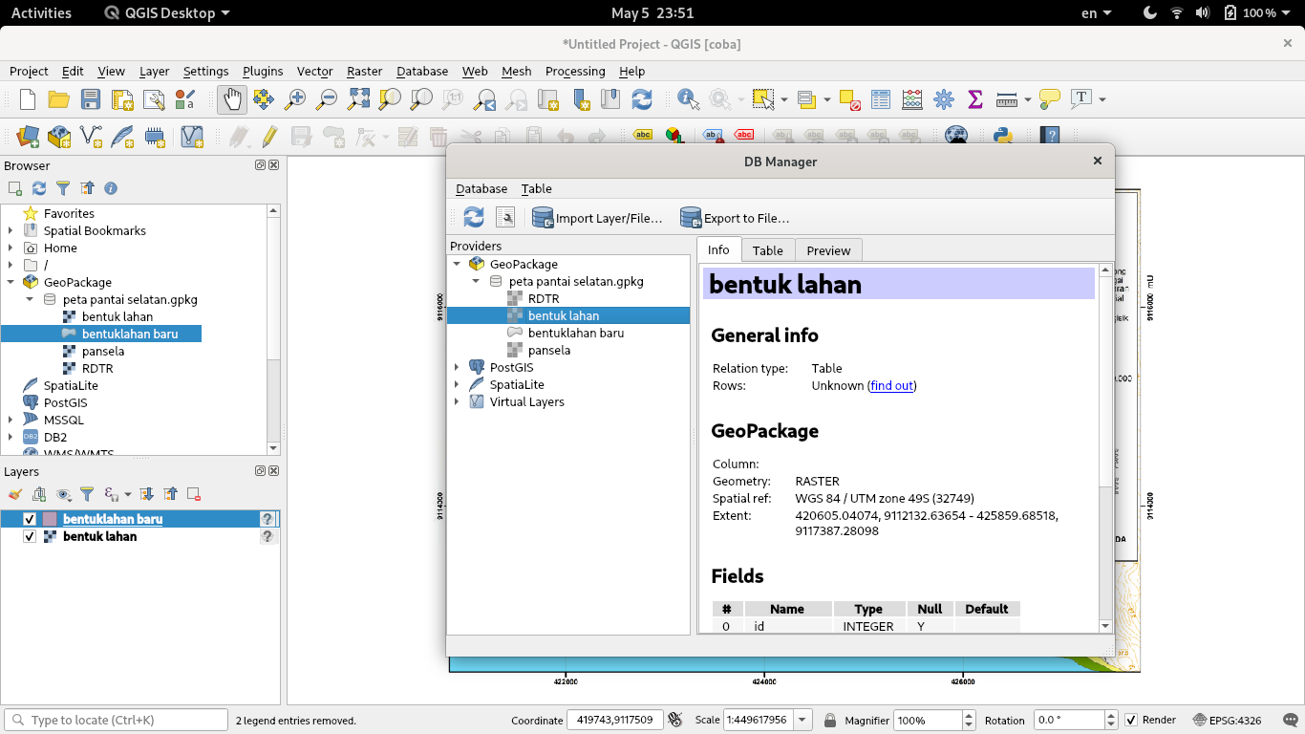Click the Pan Map hand tool
Viewport: 1305px width, 734px height.
pos(232,98)
